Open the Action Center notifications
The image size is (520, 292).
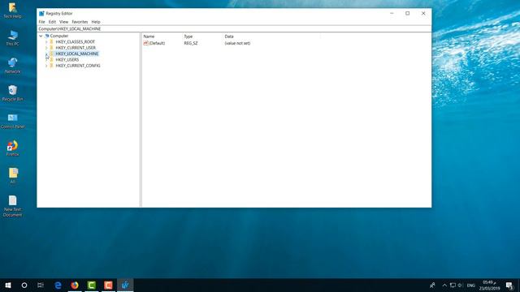pos(509,286)
